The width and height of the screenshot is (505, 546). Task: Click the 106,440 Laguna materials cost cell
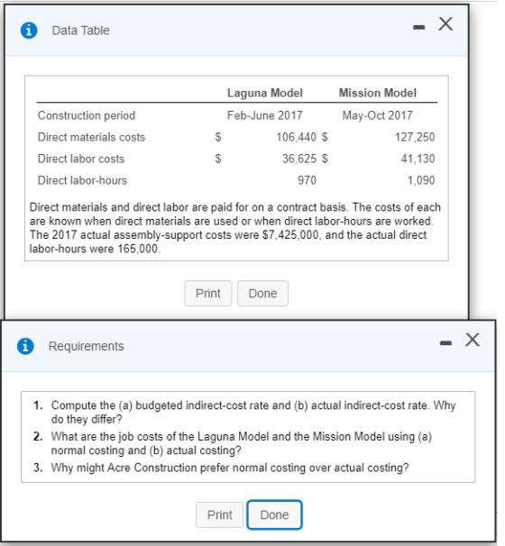297,137
